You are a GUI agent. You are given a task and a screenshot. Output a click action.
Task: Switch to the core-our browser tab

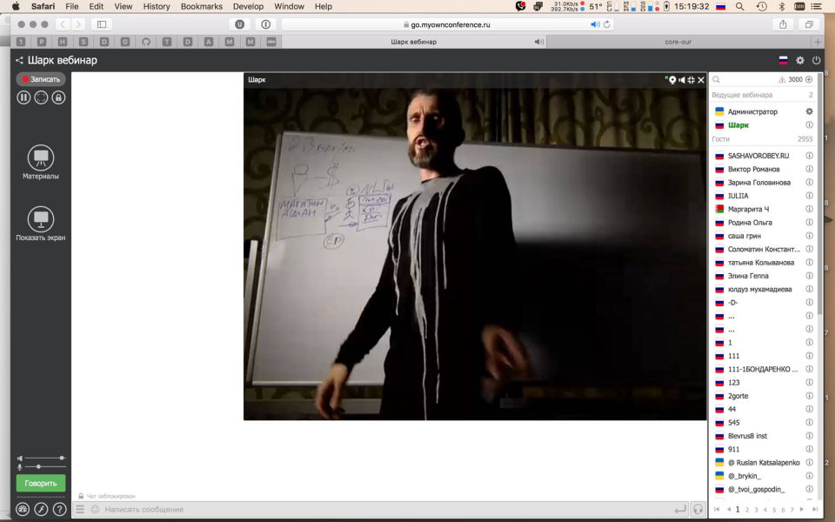678,42
